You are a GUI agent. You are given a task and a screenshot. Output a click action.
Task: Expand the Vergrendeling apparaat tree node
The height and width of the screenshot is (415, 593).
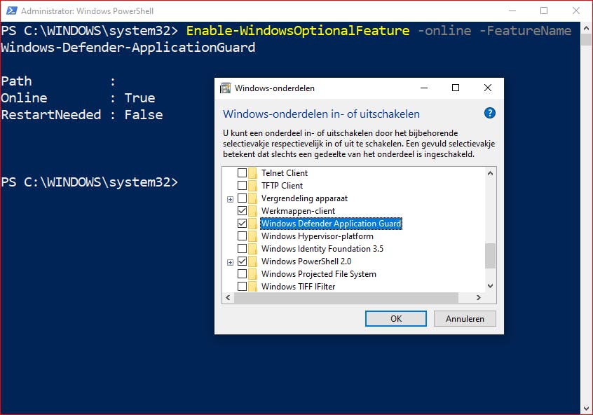click(230, 199)
